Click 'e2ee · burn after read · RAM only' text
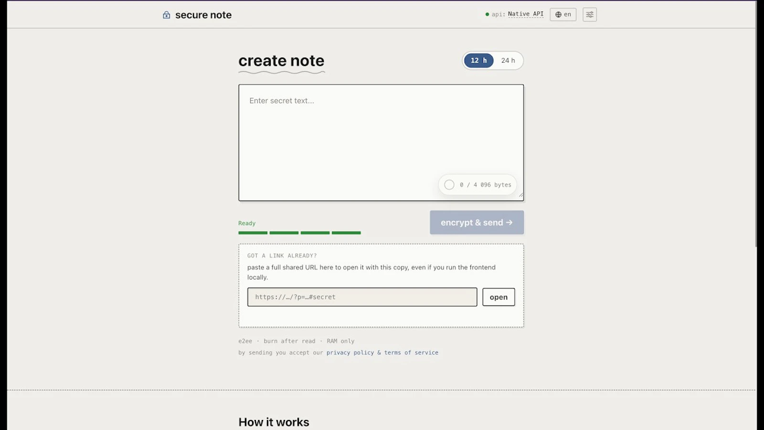The width and height of the screenshot is (764, 430). tap(297, 341)
